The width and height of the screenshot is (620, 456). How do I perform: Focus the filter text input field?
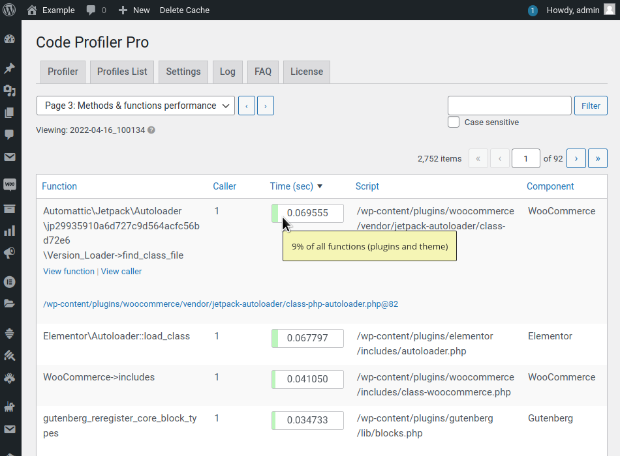(510, 106)
